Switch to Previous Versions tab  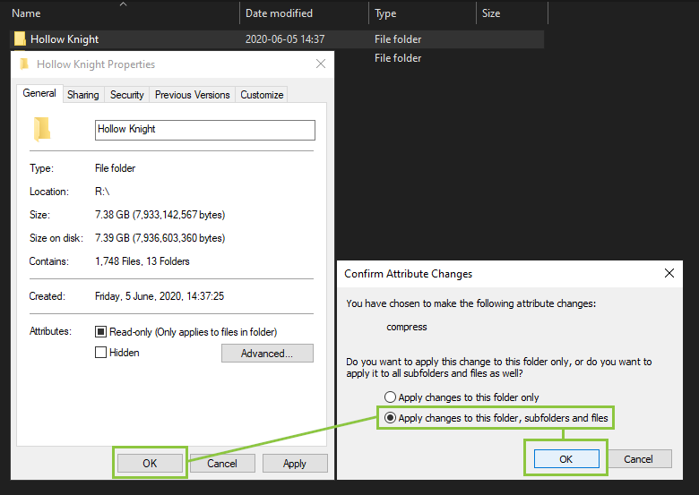192,95
